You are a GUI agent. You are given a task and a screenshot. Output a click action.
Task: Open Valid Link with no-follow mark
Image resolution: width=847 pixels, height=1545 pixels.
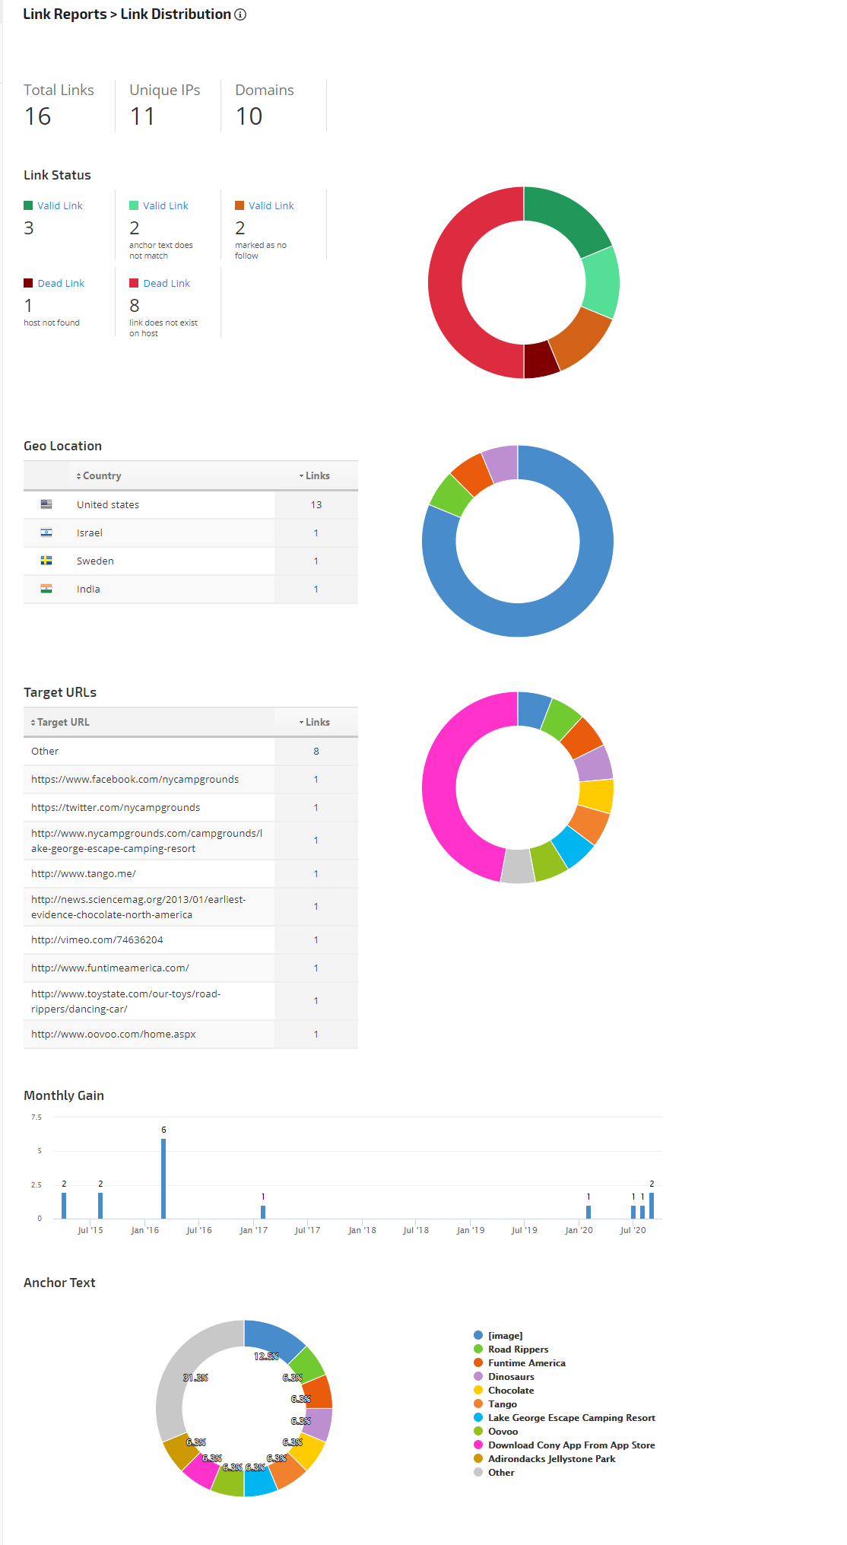[271, 205]
